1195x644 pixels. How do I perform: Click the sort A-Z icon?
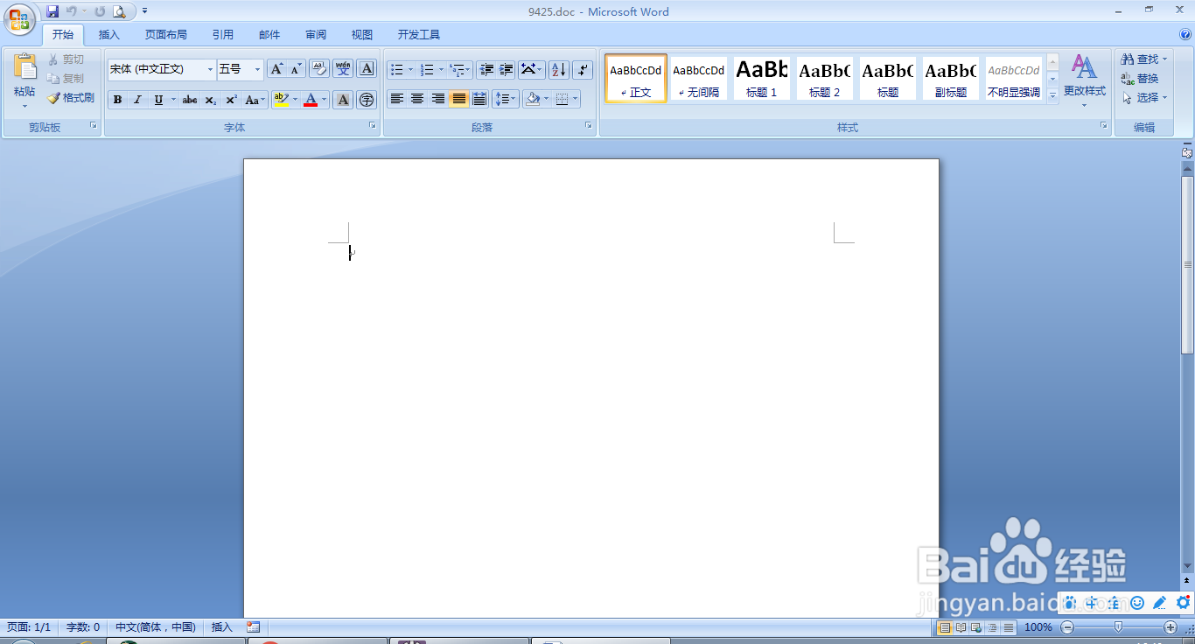(x=558, y=69)
